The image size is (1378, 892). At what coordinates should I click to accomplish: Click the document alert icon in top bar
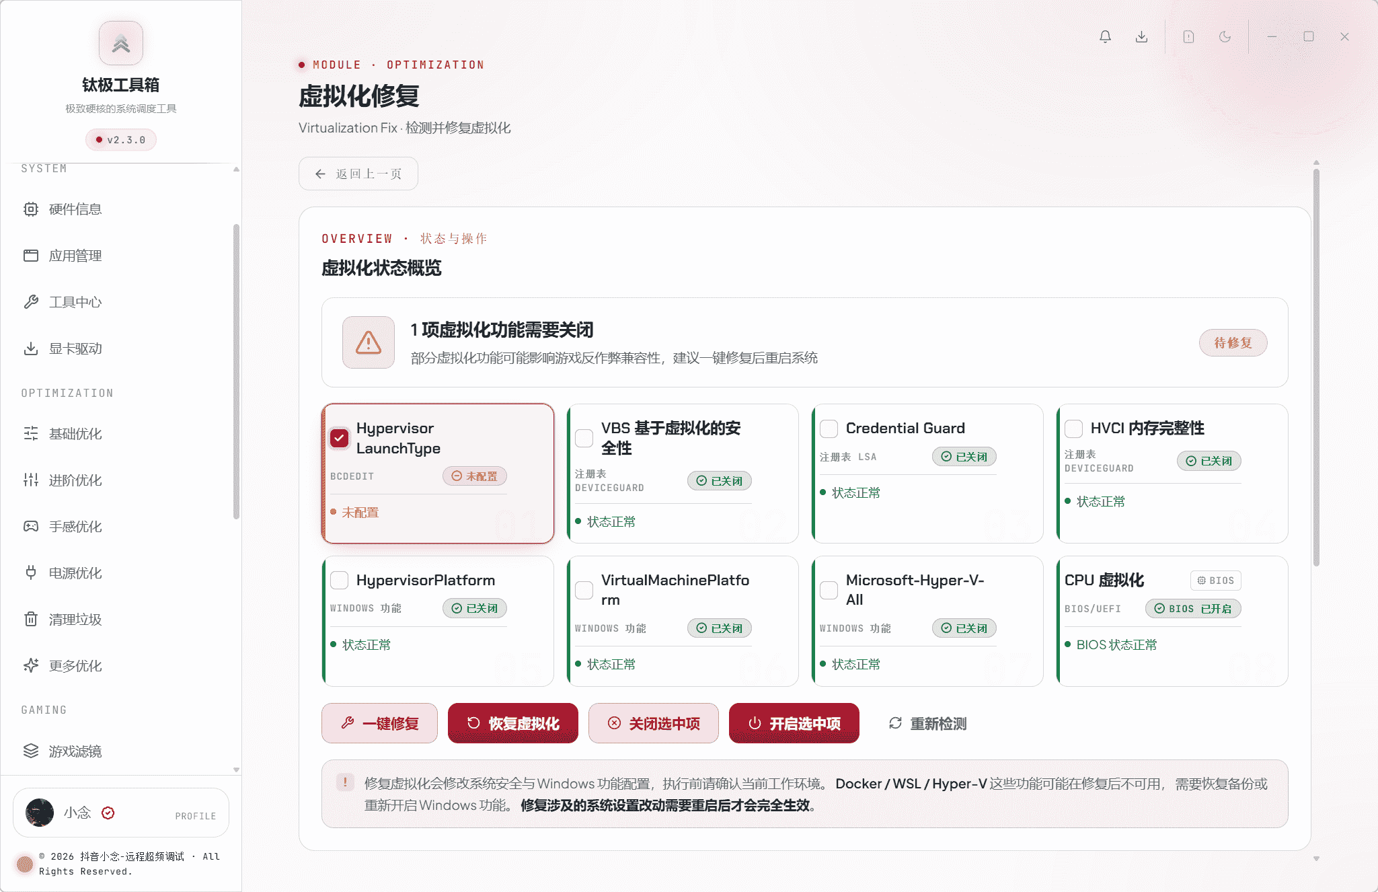click(x=1188, y=36)
